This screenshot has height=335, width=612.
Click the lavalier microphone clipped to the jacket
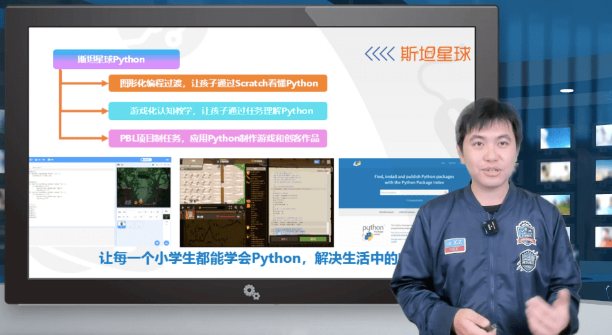[490, 227]
